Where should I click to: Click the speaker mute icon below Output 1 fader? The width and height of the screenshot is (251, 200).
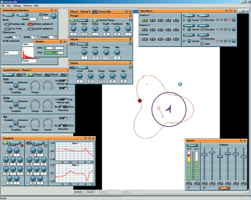[204, 188]
